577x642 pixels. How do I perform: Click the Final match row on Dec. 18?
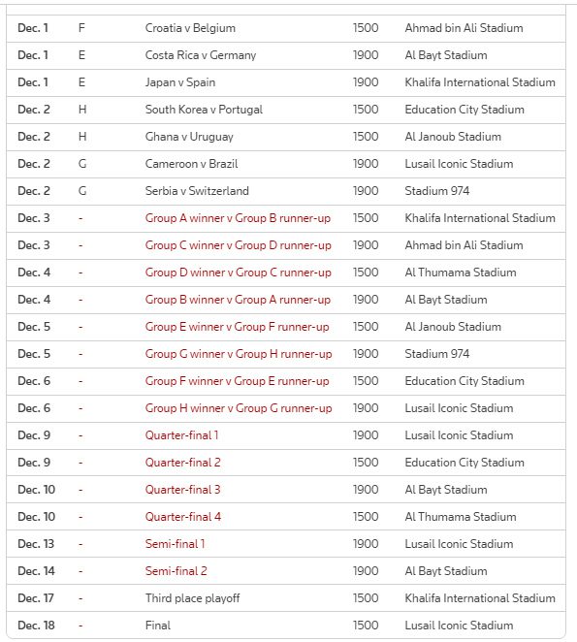pyautogui.click(x=286, y=626)
